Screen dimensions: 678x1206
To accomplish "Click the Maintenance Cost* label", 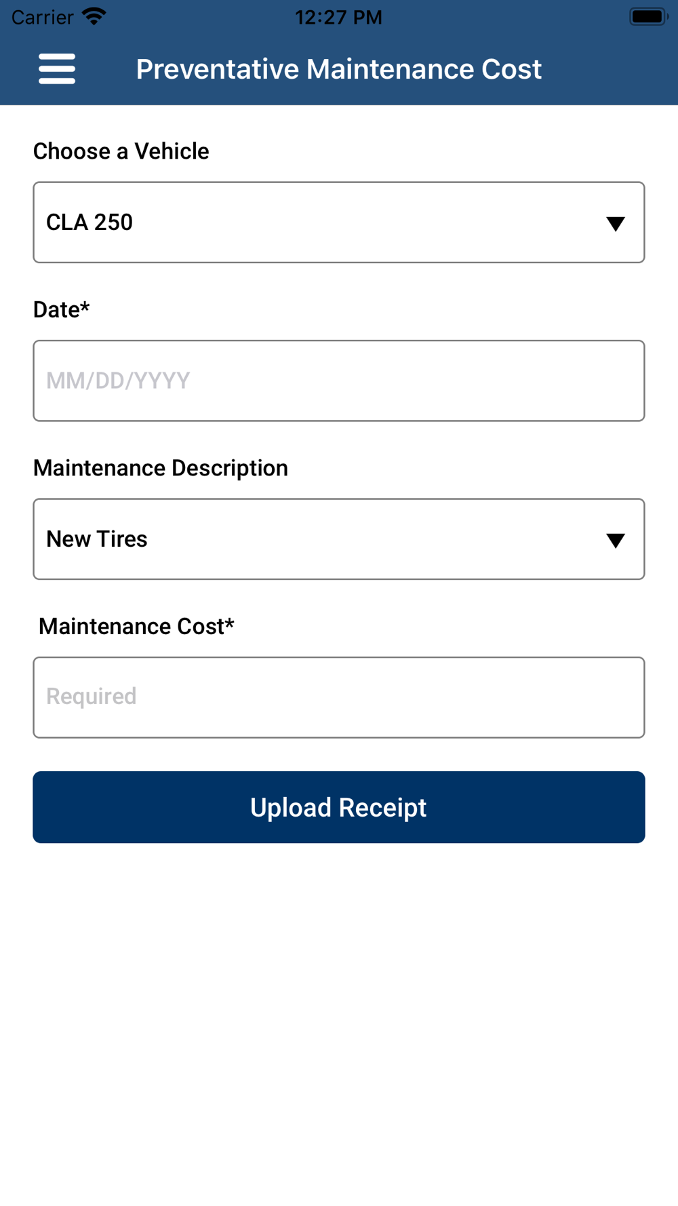I will point(136,626).
